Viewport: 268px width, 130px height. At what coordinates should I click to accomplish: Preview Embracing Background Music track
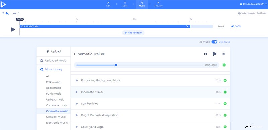[x=77, y=80]
